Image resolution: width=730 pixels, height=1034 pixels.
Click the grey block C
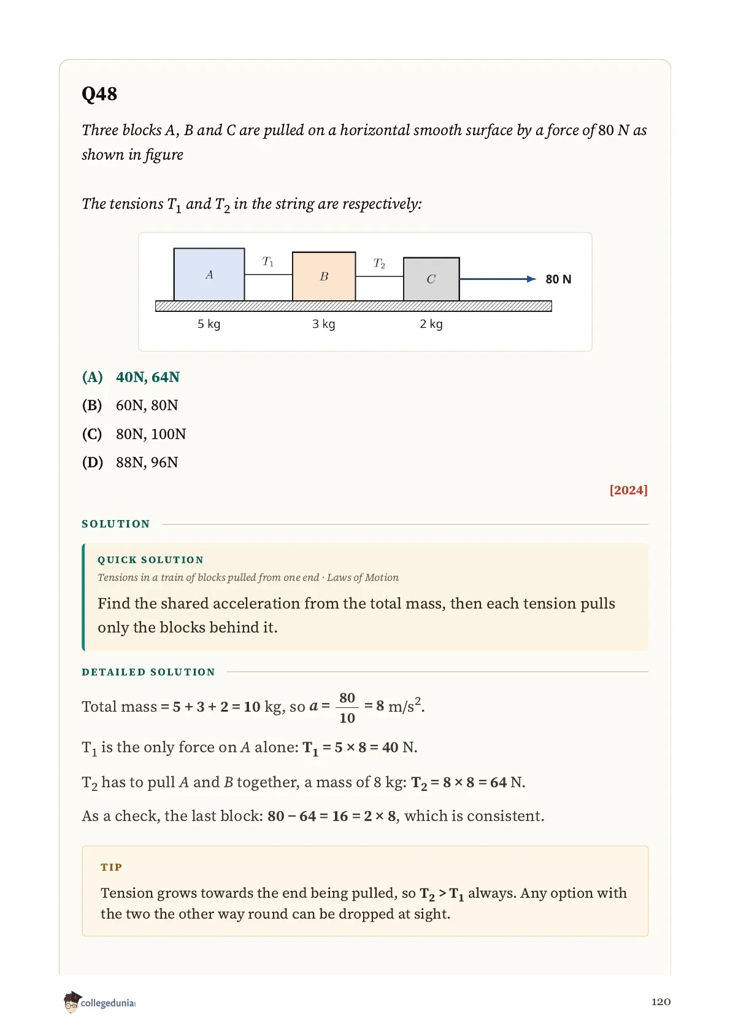pyautogui.click(x=431, y=279)
